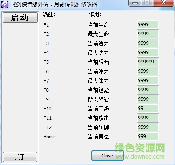Click the 热键 column header
The height and width of the screenshot is (165, 175).
[49, 14]
